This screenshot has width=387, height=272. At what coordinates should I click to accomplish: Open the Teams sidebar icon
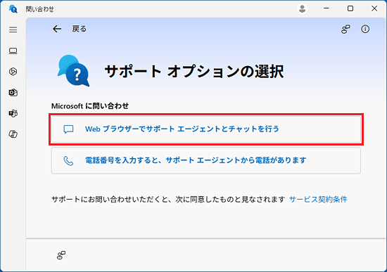click(13, 113)
